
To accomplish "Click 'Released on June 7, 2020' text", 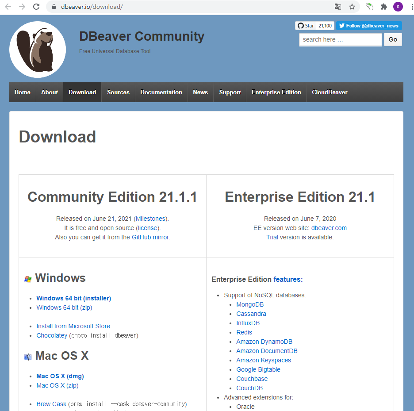I will (x=300, y=219).
